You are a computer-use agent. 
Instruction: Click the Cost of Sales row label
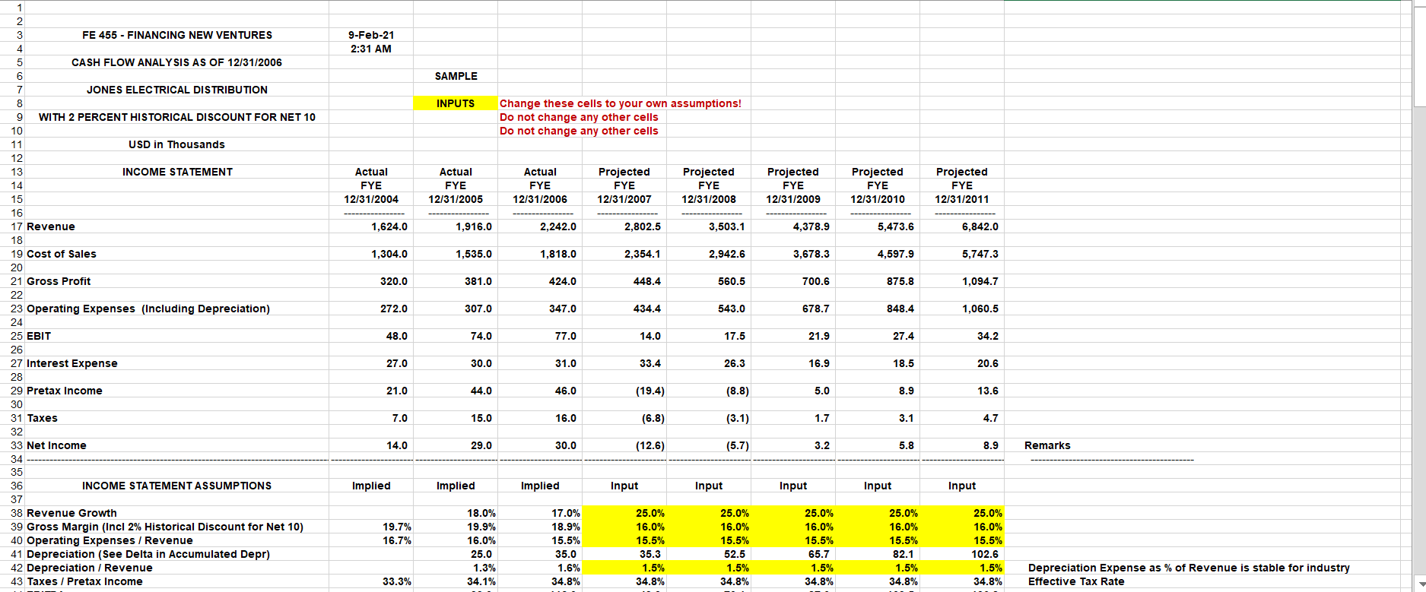click(62, 254)
